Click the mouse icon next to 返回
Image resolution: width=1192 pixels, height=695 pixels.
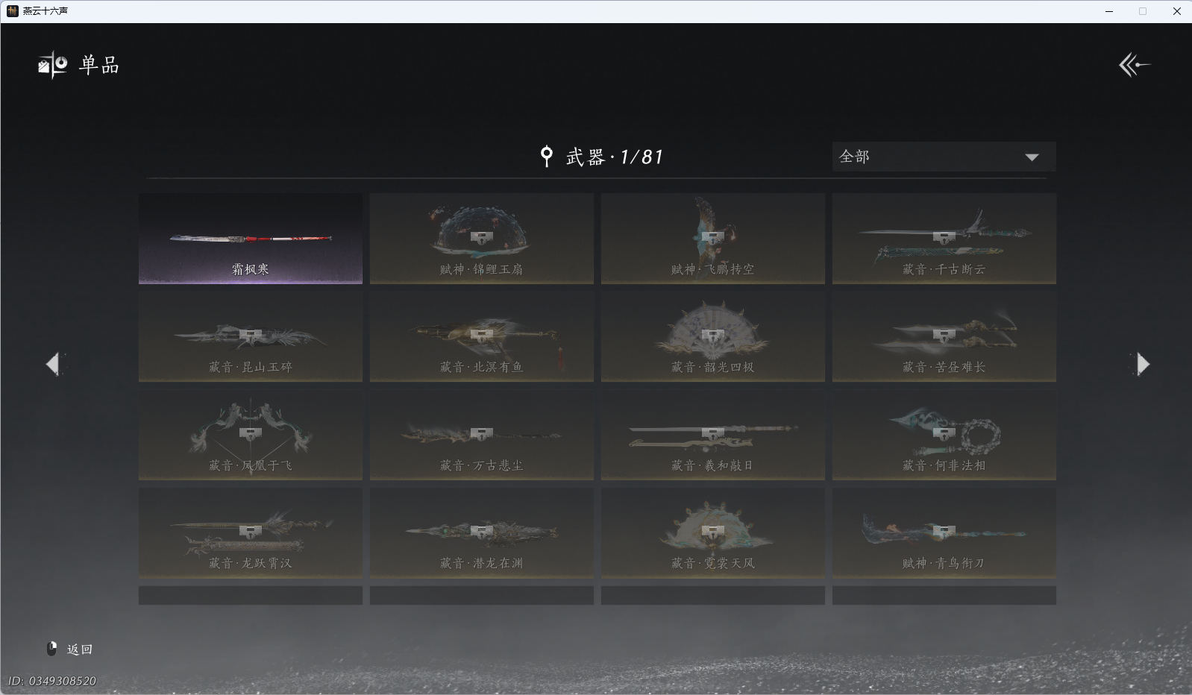[52, 649]
